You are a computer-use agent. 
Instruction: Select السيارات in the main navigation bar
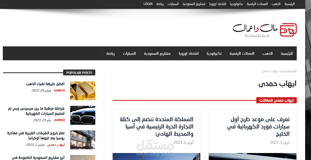pos(129,53)
